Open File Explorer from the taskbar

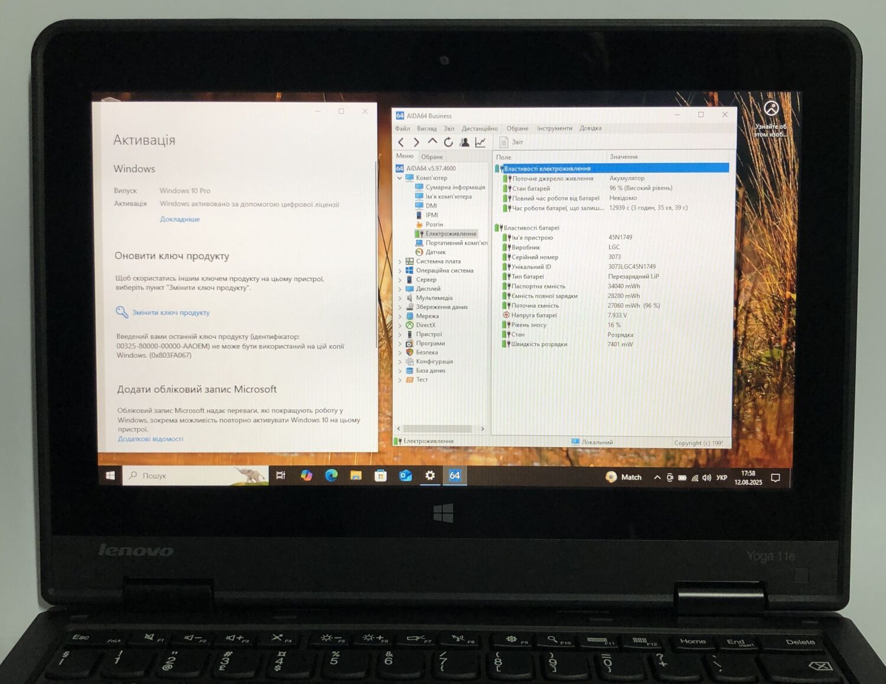(356, 475)
